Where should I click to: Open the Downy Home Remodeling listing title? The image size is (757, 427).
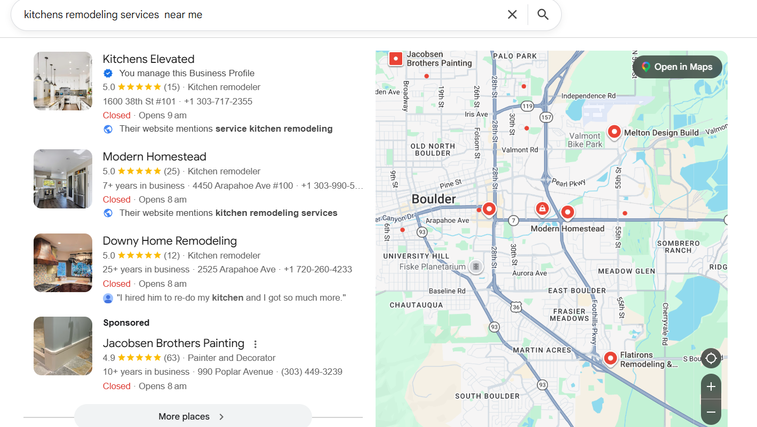coord(170,241)
